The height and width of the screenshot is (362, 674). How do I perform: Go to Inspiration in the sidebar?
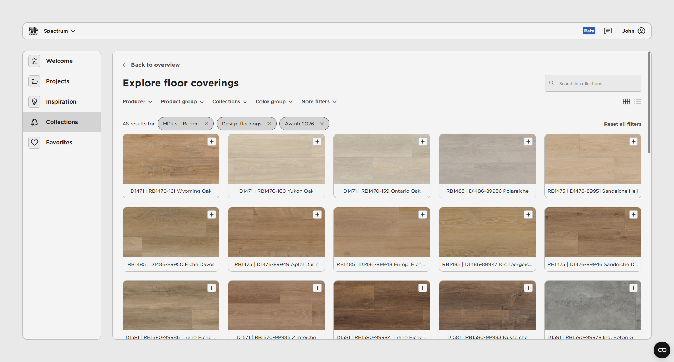[61, 101]
